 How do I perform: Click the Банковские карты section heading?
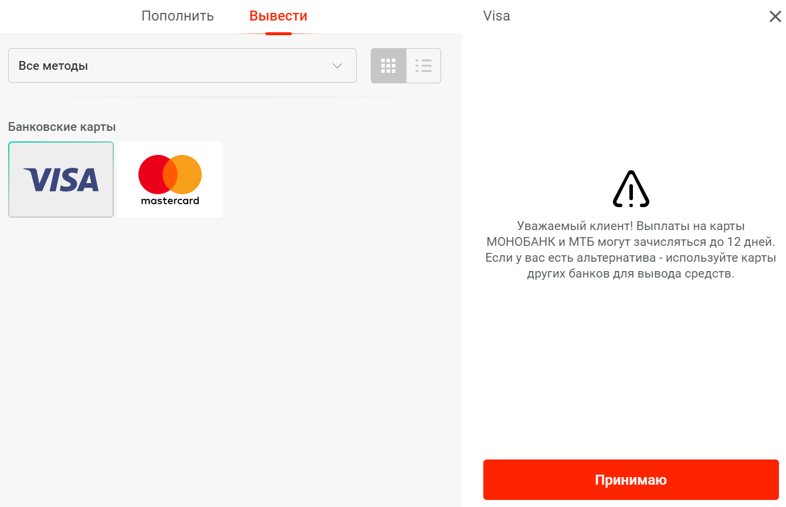click(x=62, y=127)
